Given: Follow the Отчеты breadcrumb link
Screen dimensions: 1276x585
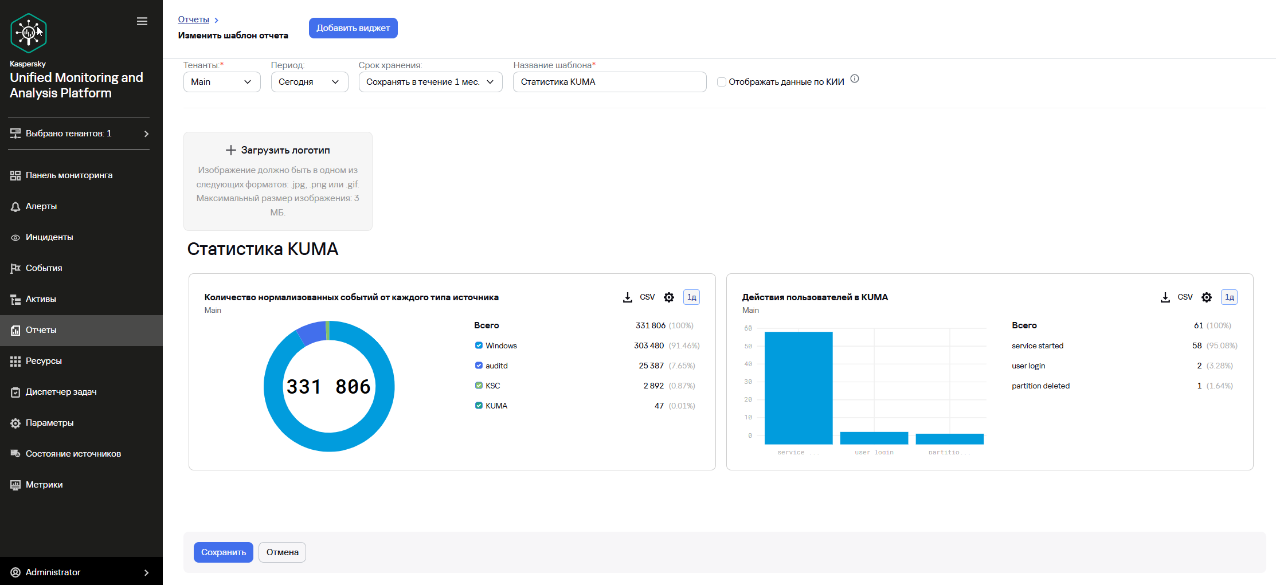Looking at the screenshot, I should 194,19.
